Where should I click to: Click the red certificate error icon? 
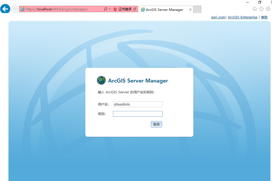pos(115,9)
